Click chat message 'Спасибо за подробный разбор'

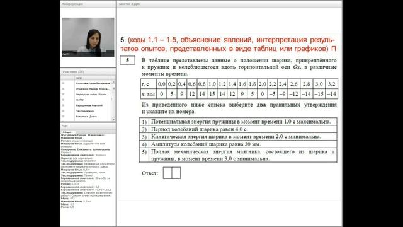(86, 180)
